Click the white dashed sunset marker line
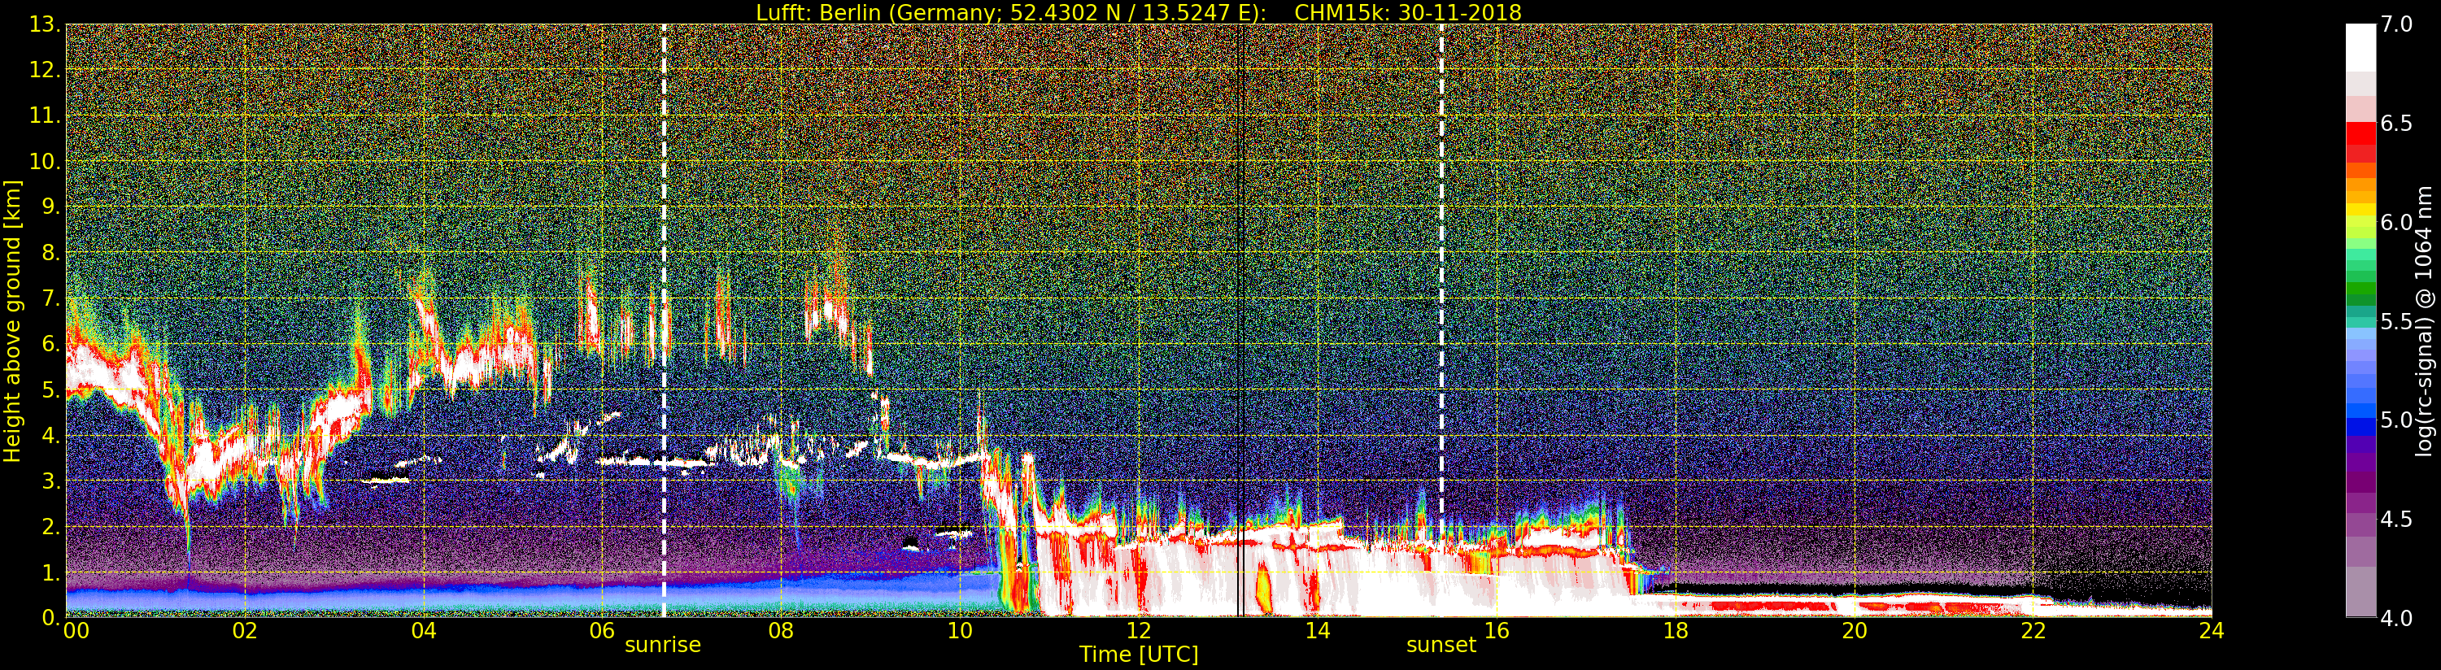The height and width of the screenshot is (670, 2441). pos(1441,320)
